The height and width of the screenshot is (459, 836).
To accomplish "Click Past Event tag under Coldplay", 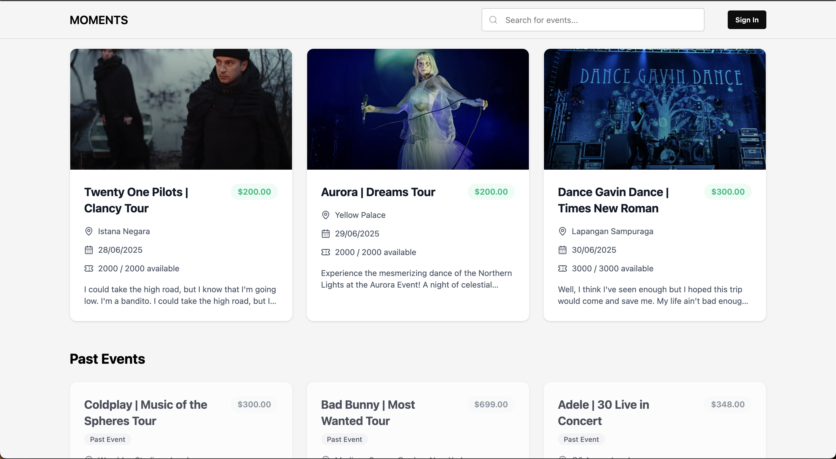I will coord(107,440).
